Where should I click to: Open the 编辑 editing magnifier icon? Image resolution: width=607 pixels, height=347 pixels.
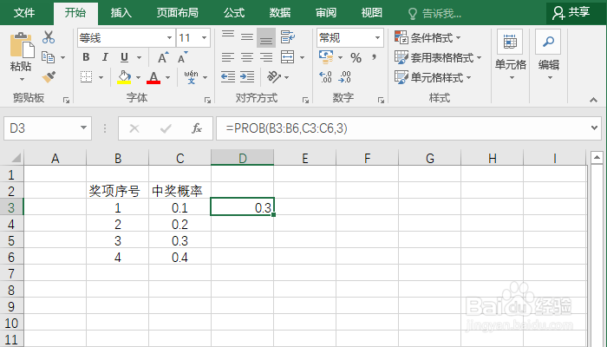[548, 42]
